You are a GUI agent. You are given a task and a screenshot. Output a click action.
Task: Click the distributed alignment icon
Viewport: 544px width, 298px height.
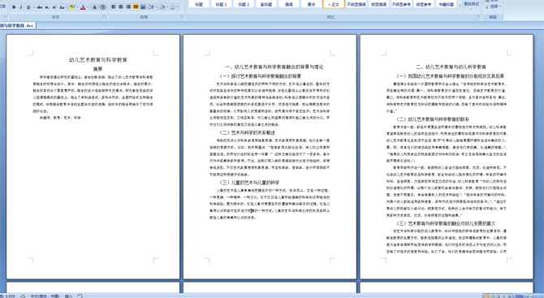coord(143,7)
